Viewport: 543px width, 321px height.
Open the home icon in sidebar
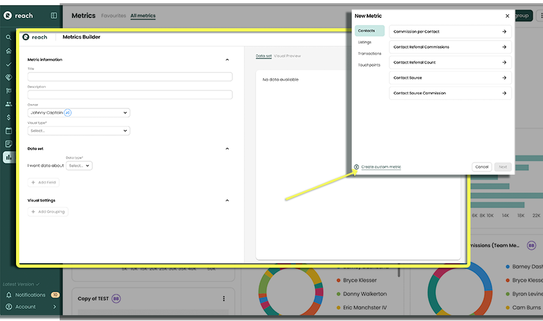point(8,51)
